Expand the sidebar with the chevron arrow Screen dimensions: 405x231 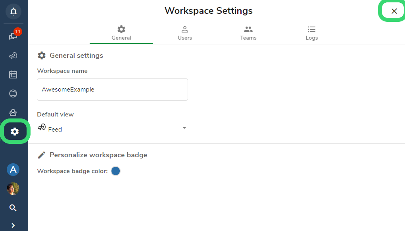pyautogui.click(x=13, y=225)
